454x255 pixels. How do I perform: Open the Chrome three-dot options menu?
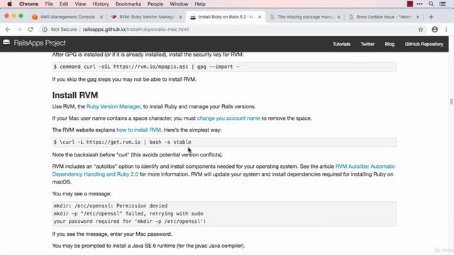[446, 30]
